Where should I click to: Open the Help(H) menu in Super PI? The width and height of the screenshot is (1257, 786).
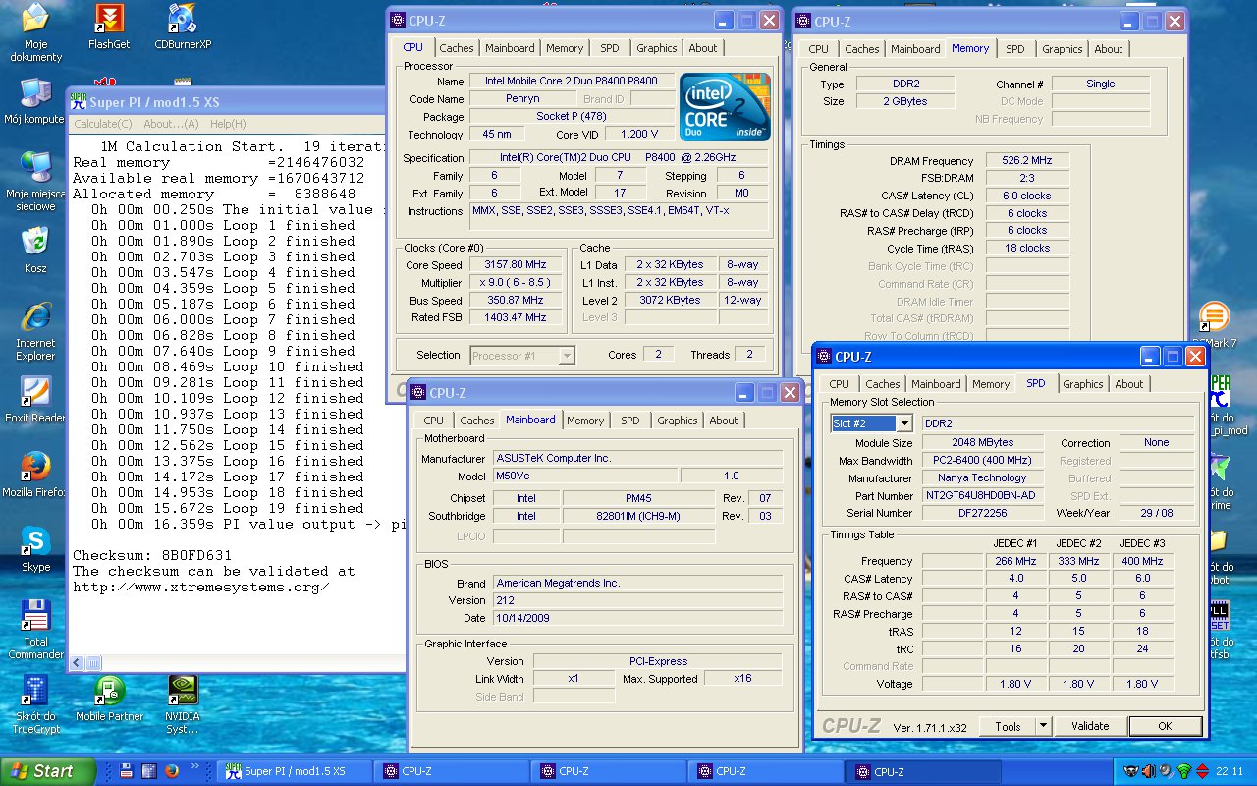click(x=228, y=124)
